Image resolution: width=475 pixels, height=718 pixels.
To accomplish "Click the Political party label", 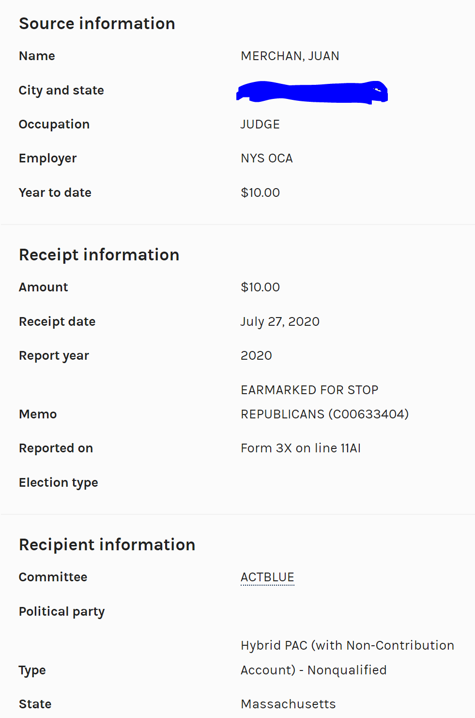I will point(61,612).
